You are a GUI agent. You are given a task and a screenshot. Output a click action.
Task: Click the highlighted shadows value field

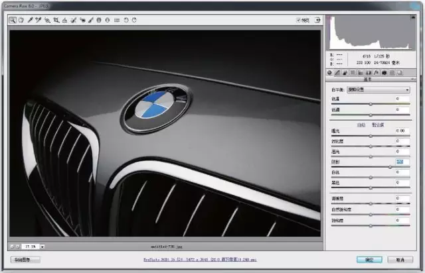click(401, 161)
